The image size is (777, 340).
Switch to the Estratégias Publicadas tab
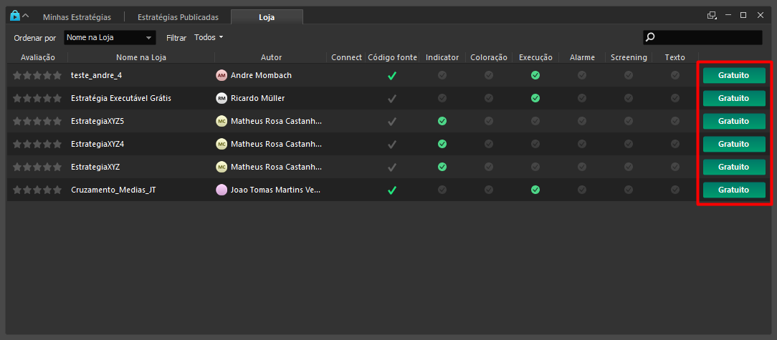[x=178, y=17]
